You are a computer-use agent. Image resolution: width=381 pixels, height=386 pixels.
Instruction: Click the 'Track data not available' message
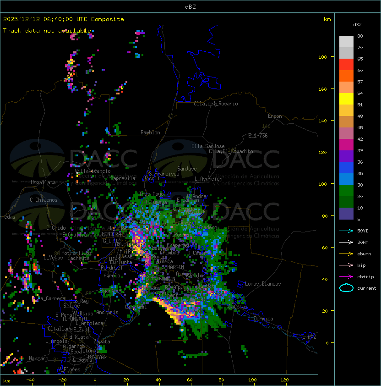pyautogui.click(x=47, y=31)
